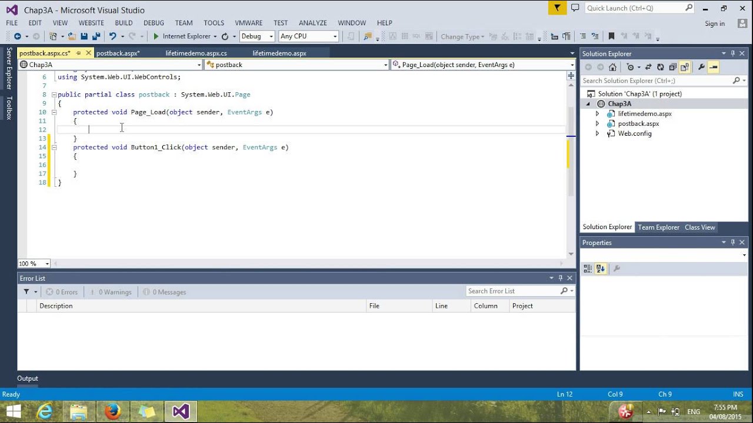Viewport: 753px width, 423px height.
Task: Expand the Web.config tree node
Action: click(x=597, y=134)
